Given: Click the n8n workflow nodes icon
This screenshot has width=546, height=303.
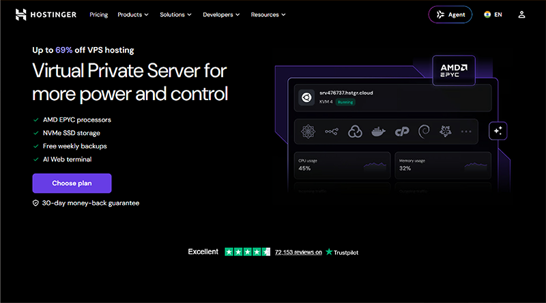Looking at the screenshot, I should point(332,131).
